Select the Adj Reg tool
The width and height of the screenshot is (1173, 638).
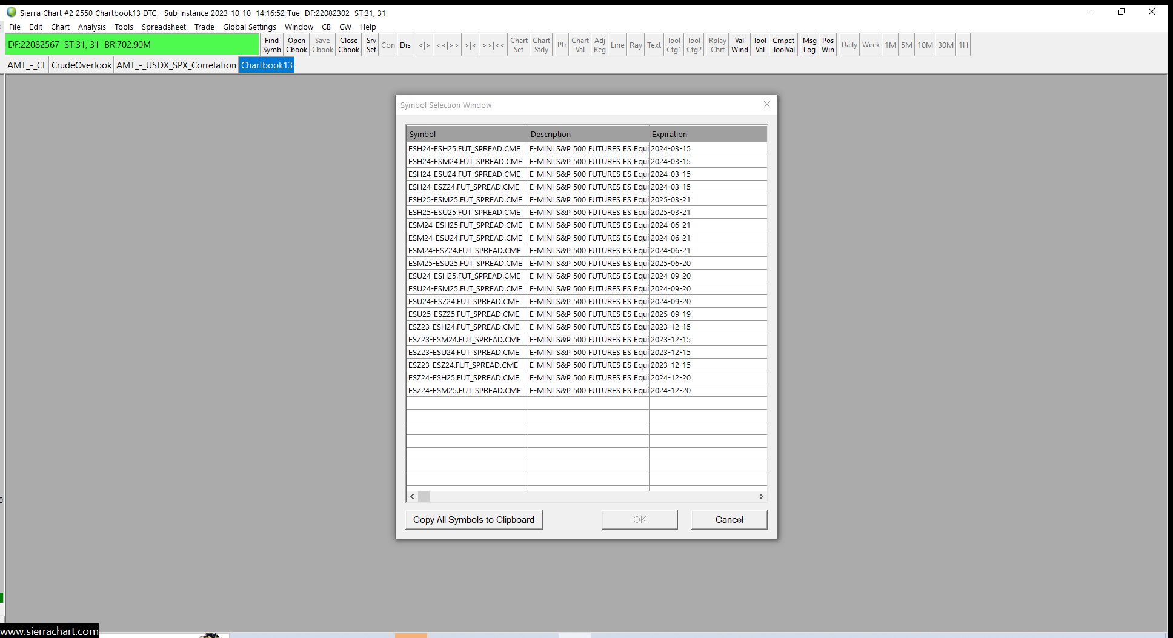pyautogui.click(x=600, y=45)
